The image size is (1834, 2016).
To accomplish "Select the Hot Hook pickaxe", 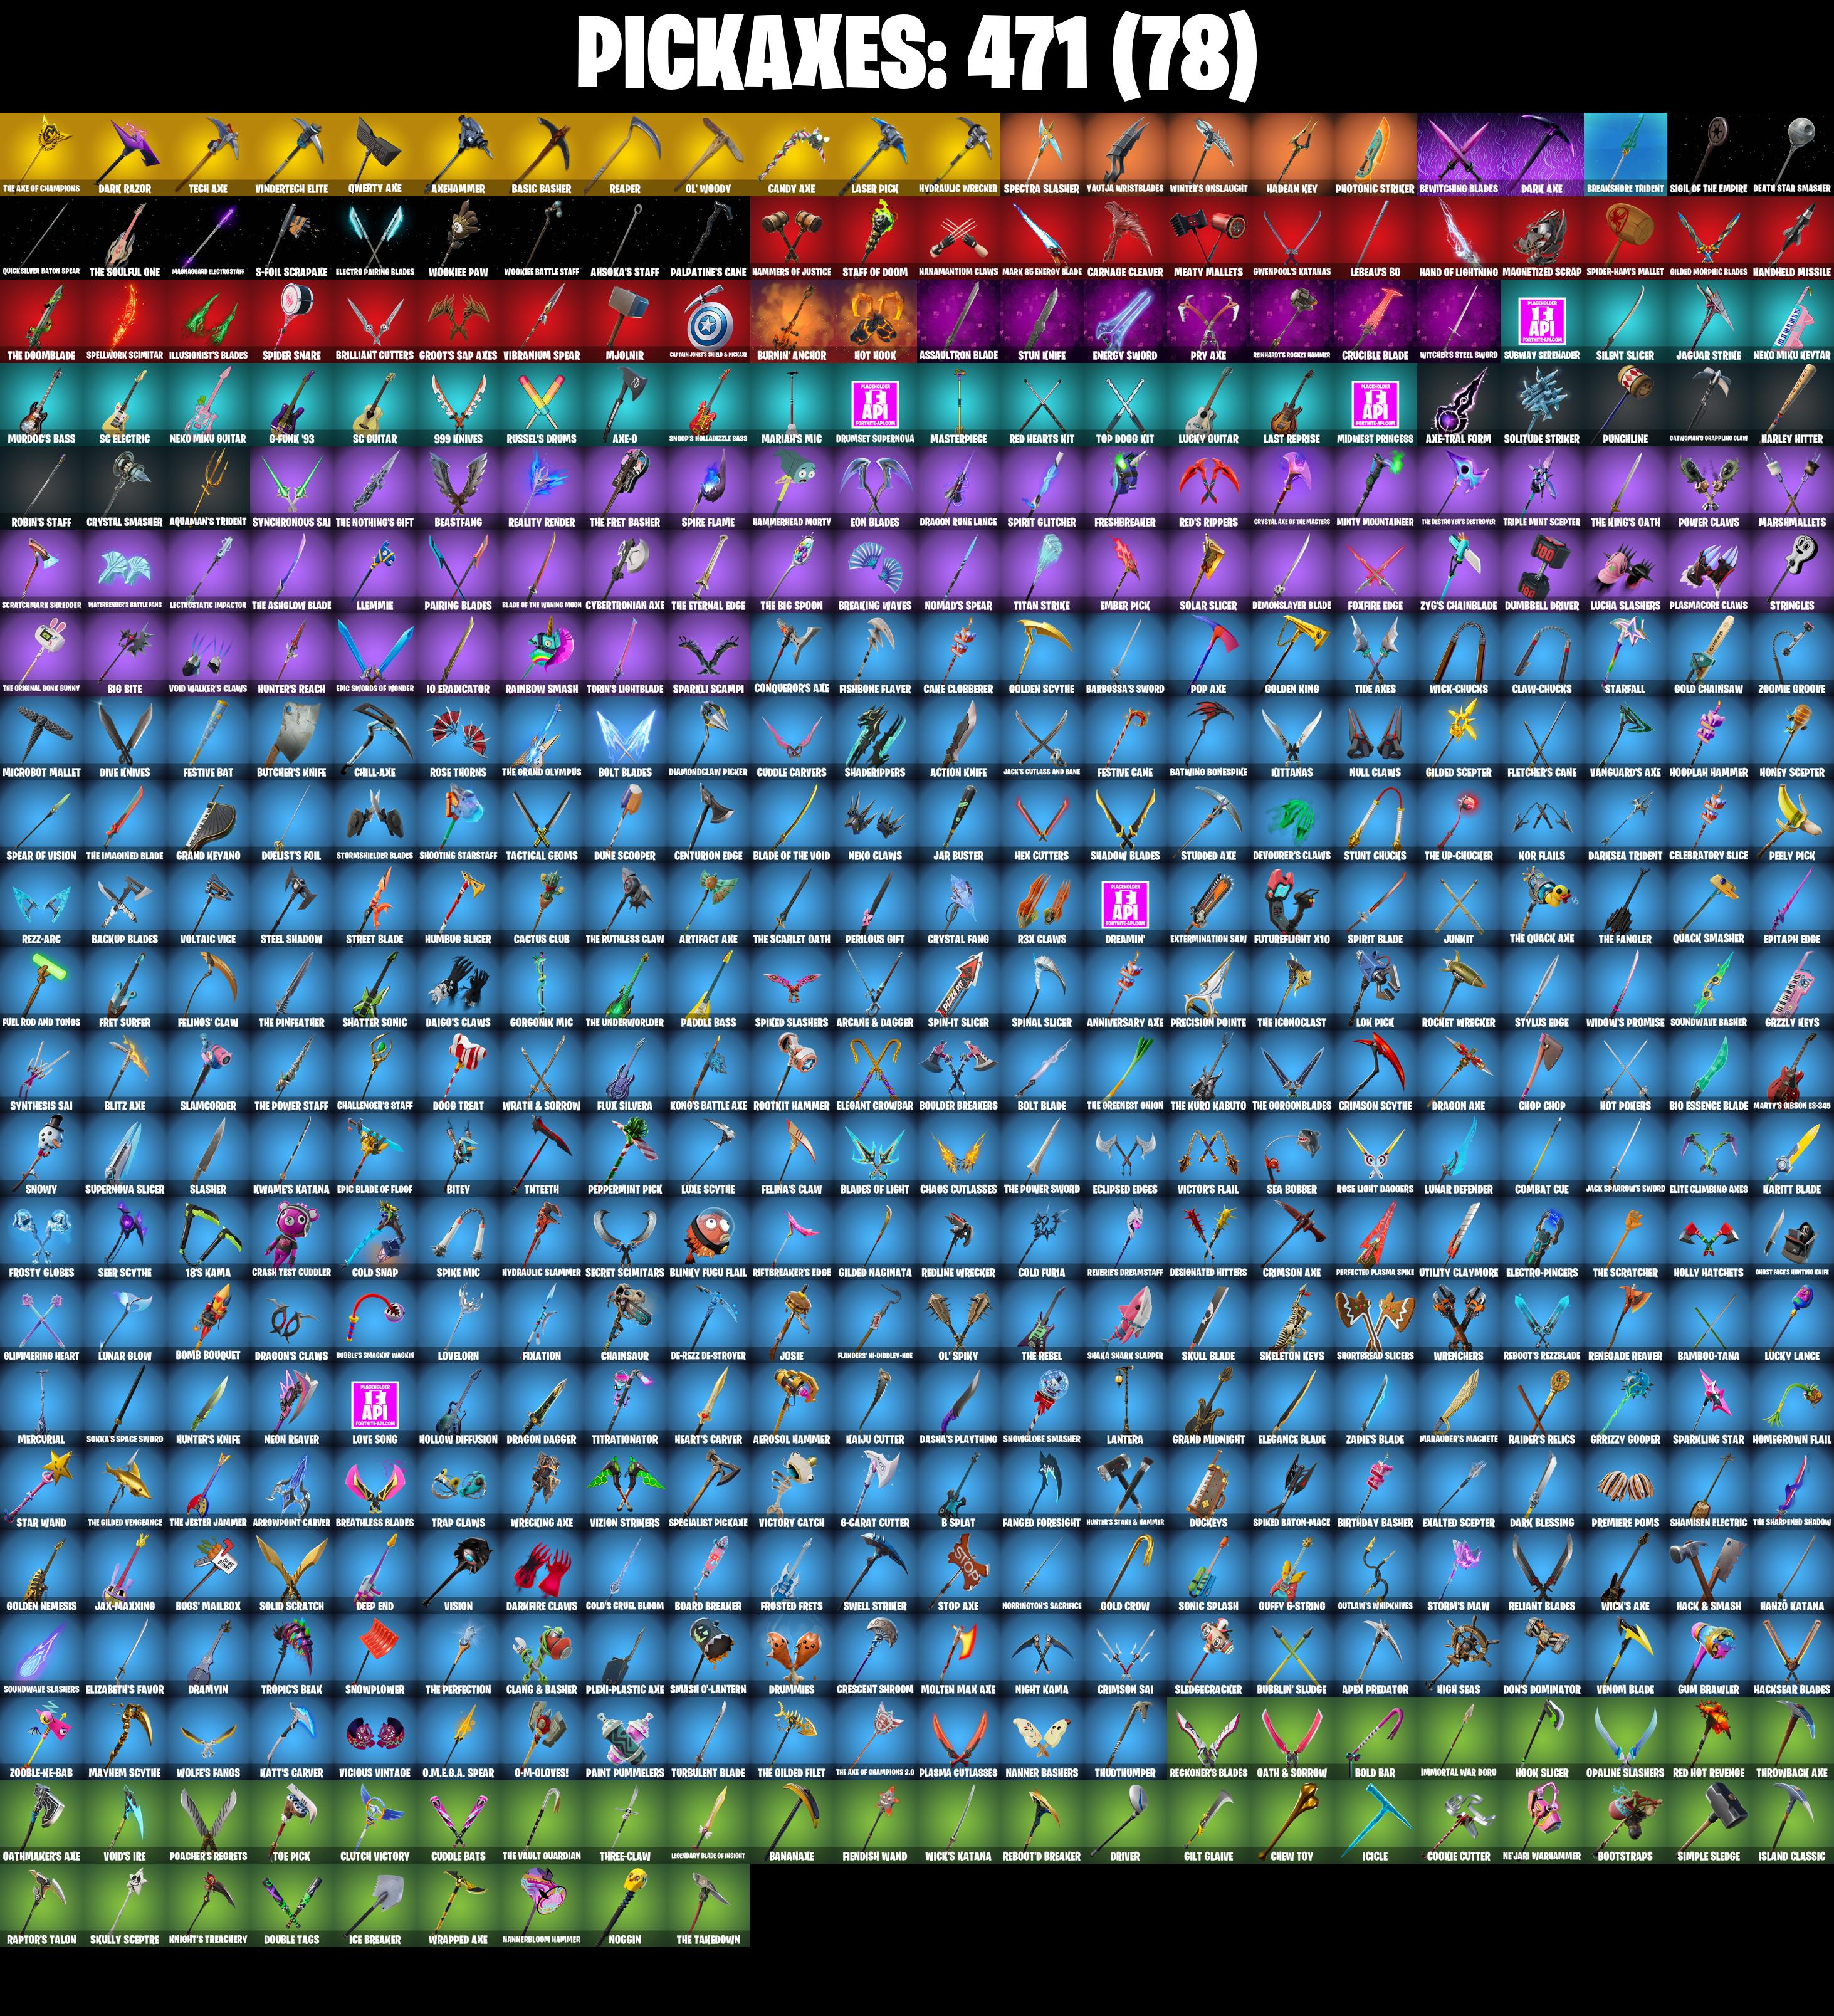I will (x=875, y=321).
